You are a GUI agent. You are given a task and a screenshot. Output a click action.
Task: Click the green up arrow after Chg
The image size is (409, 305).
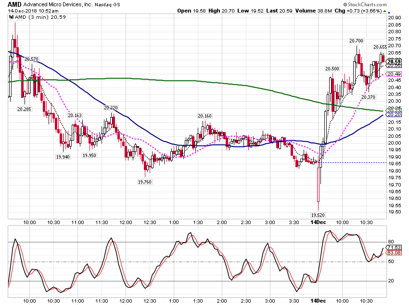(384, 11)
